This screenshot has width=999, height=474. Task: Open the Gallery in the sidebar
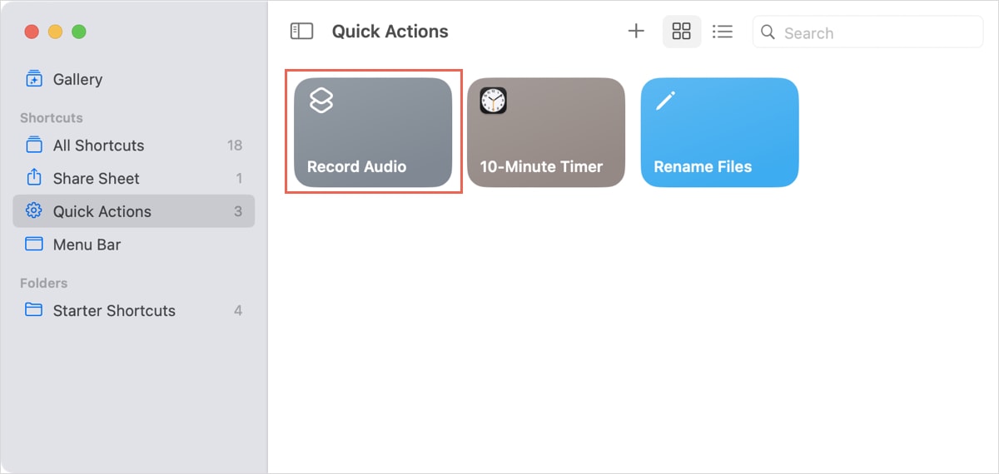(x=133, y=79)
